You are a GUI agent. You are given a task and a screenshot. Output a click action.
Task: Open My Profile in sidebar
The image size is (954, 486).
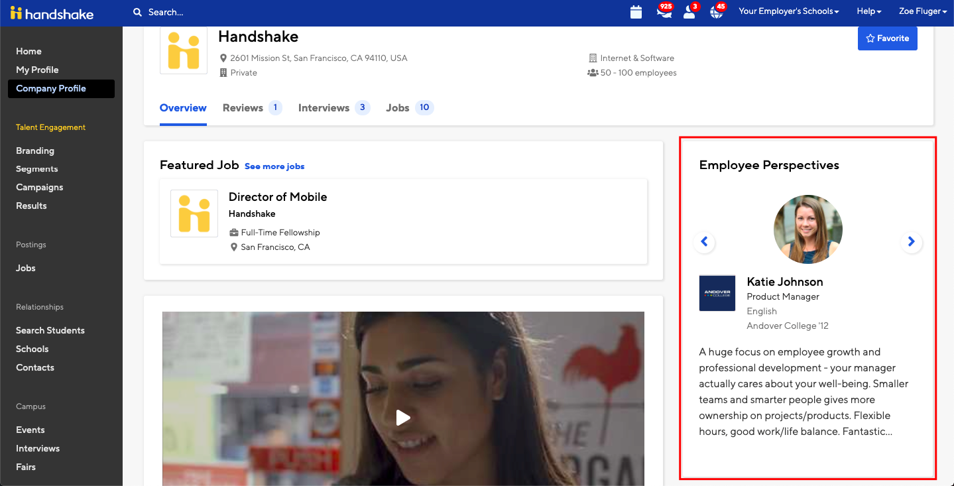pyautogui.click(x=37, y=70)
